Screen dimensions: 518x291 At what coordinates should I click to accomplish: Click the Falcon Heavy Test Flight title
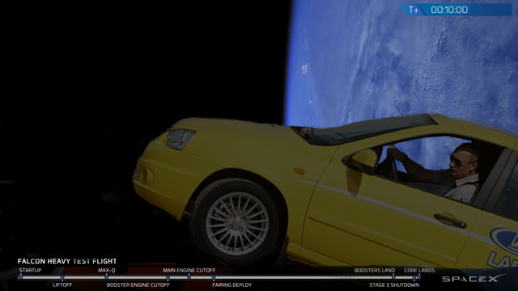tap(67, 261)
